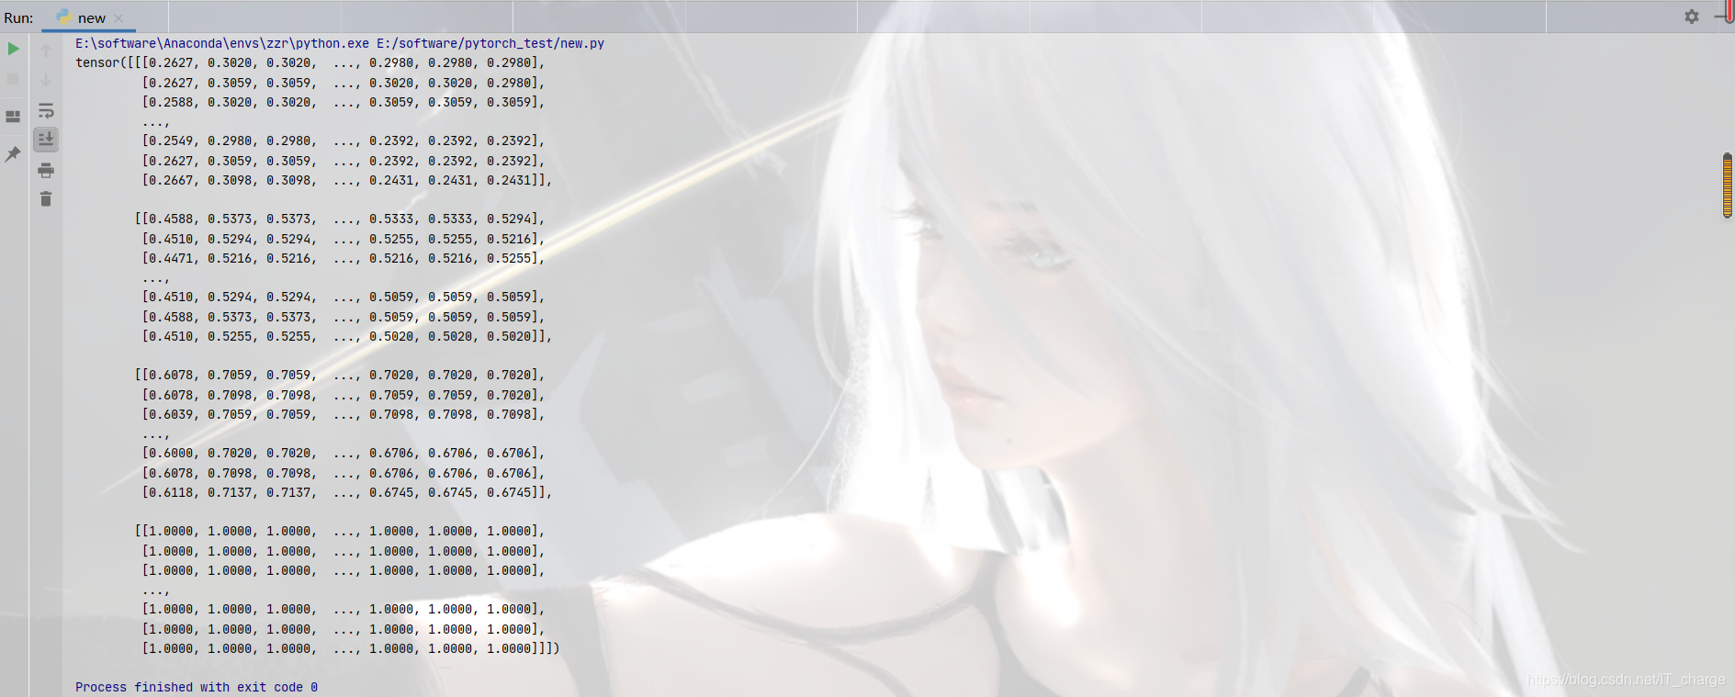
Task: Clear all console output with trash icon
Action: click(x=46, y=198)
